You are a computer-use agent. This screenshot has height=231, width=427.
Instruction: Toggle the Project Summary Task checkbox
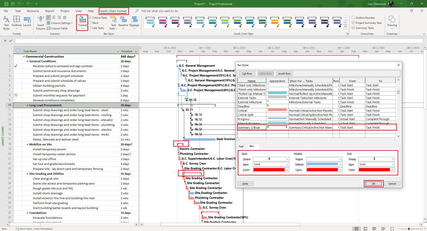coord(353,22)
